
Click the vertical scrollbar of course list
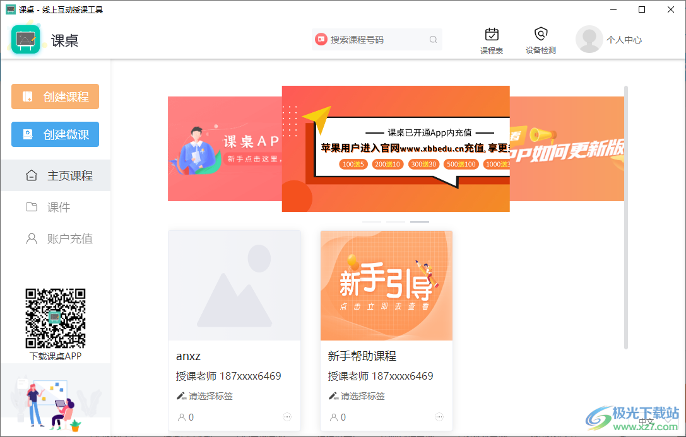[x=626, y=218]
